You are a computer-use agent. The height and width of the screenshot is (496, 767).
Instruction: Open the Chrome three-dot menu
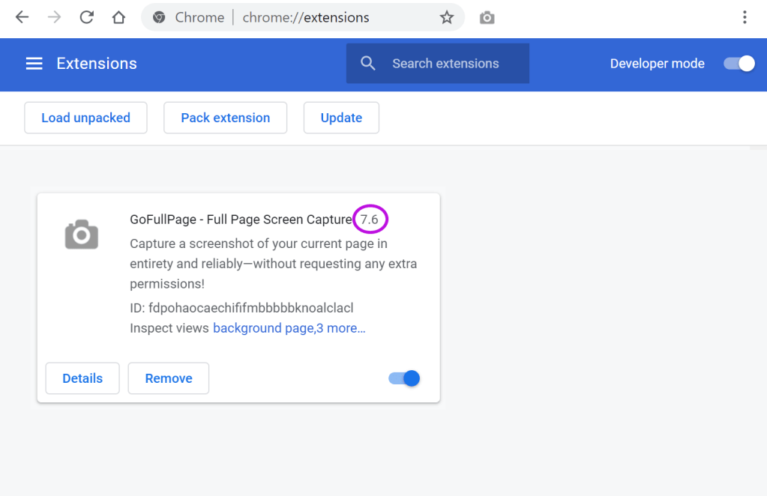[x=745, y=17]
